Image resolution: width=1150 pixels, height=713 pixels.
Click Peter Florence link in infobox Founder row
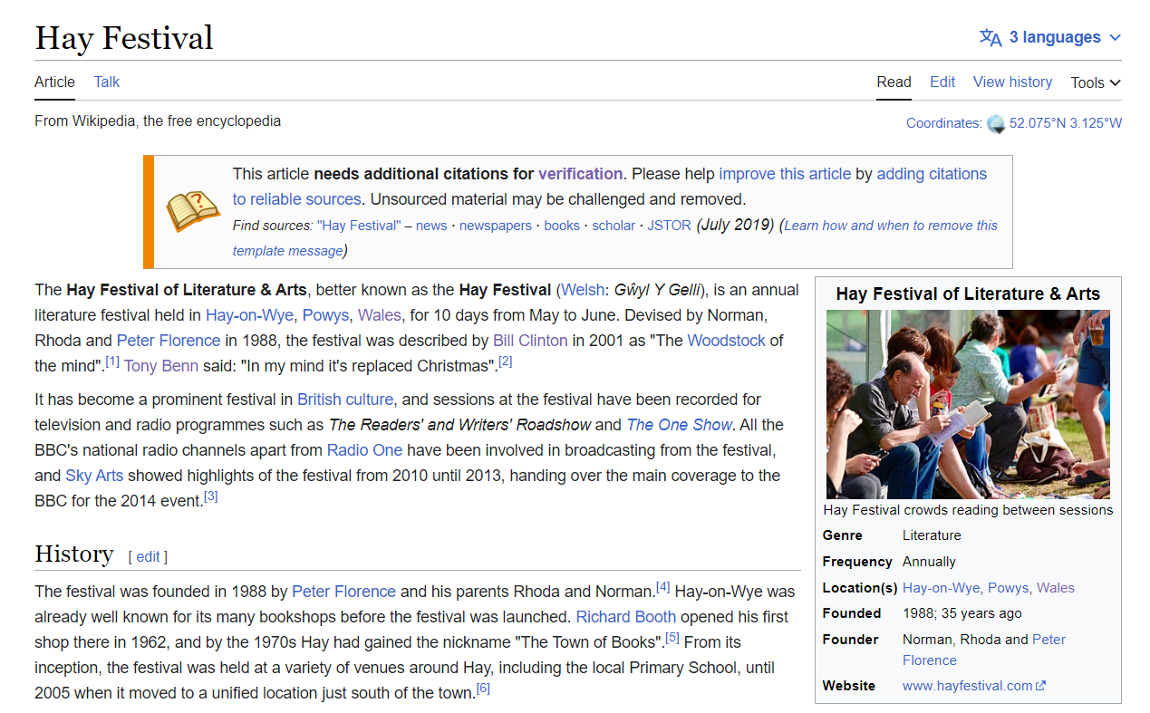click(x=984, y=650)
